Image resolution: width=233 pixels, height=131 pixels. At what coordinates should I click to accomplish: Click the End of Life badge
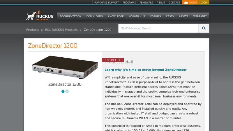pos(113,60)
